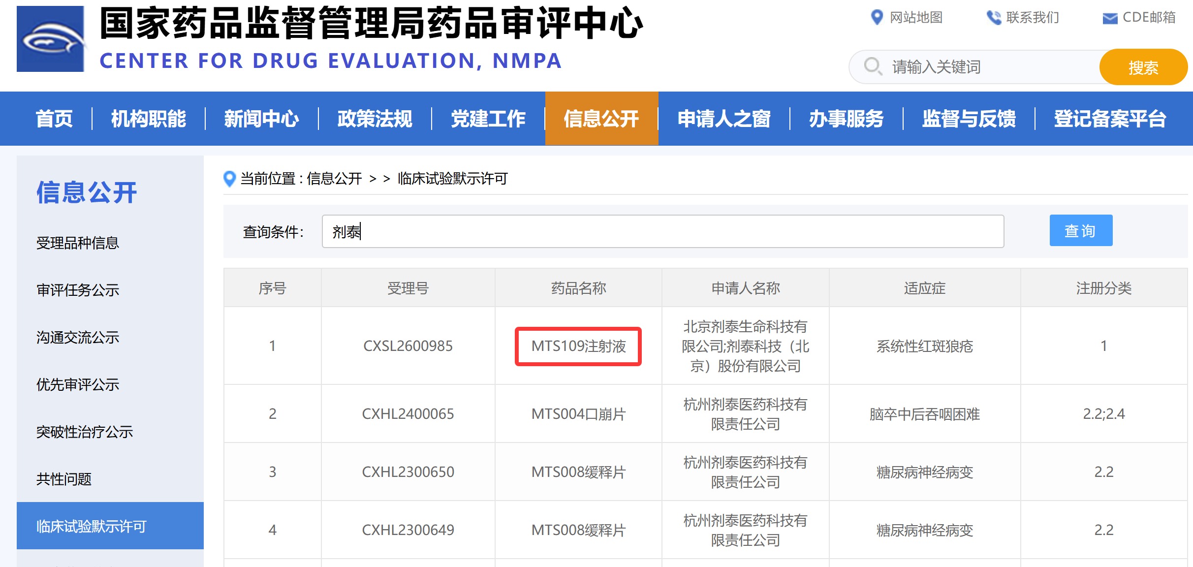Click the 受理号 cell CXHL2400065

[x=408, y=414]
